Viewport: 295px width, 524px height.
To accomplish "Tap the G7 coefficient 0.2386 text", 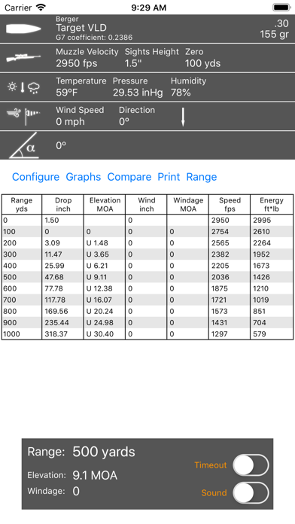I will [x=94, y=37].
